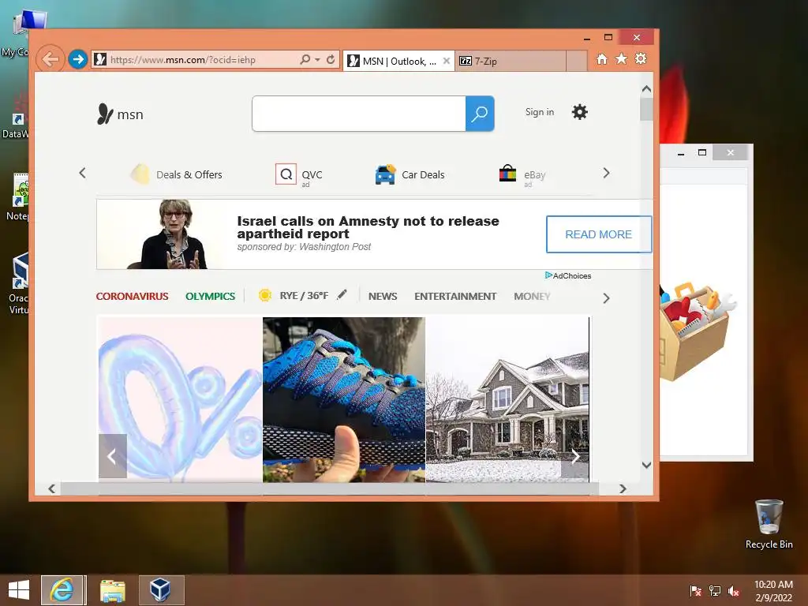
Task: Open Internet Explorer Tools gear
Action: pos(641,58)
